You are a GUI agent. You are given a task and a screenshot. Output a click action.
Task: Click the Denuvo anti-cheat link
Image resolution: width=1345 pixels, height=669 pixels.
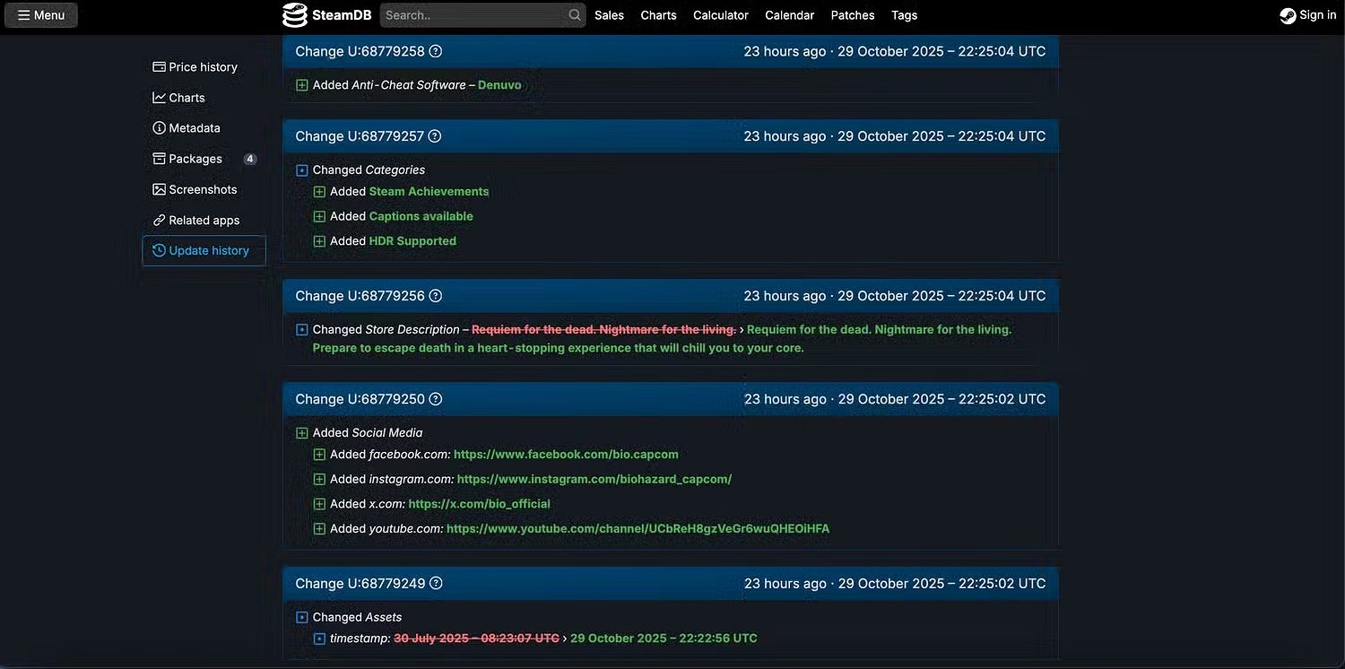[x=499, y=85]
